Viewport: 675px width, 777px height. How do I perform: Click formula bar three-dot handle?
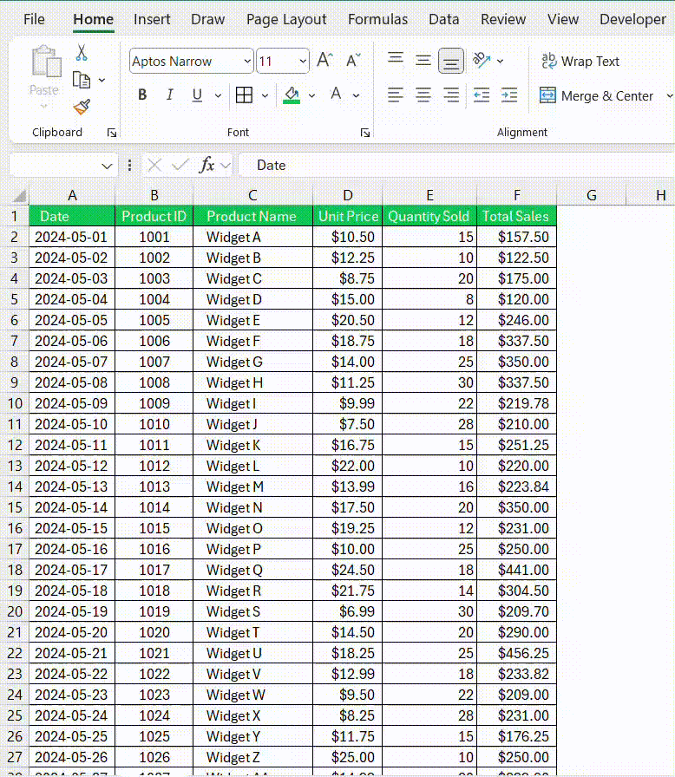129,165
